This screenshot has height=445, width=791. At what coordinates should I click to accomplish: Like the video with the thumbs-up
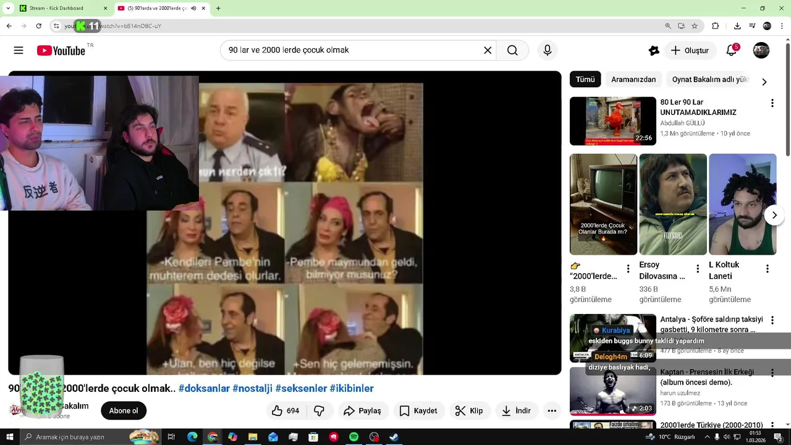pos(286,410)
